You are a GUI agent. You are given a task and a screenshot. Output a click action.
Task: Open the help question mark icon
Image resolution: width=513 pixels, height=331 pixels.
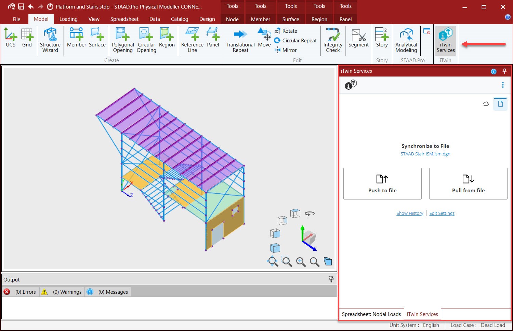tap(508, 17)
